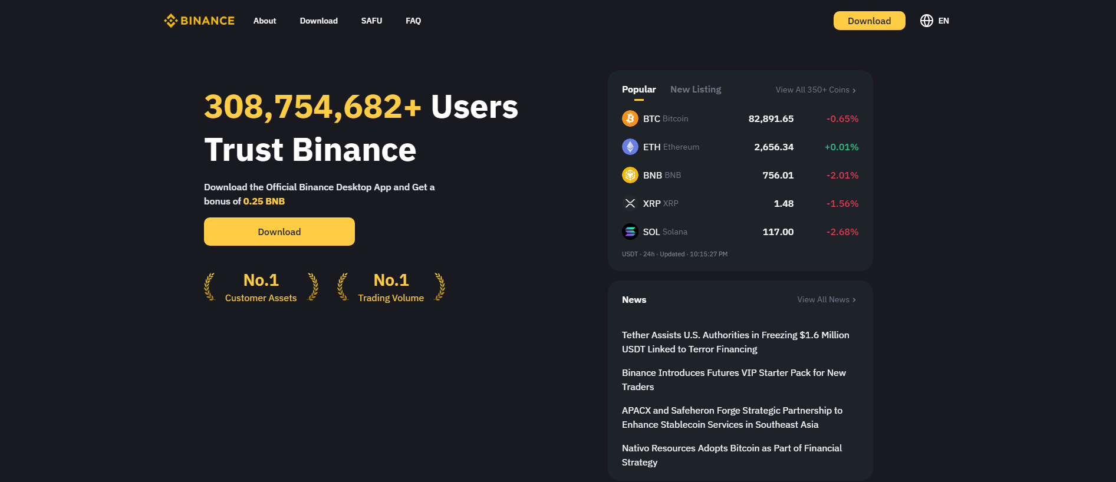Viewport: 1116px width, 482px height.
Task: Click the No.1 Customer Assets badge
Action: (x=261, y=287)
